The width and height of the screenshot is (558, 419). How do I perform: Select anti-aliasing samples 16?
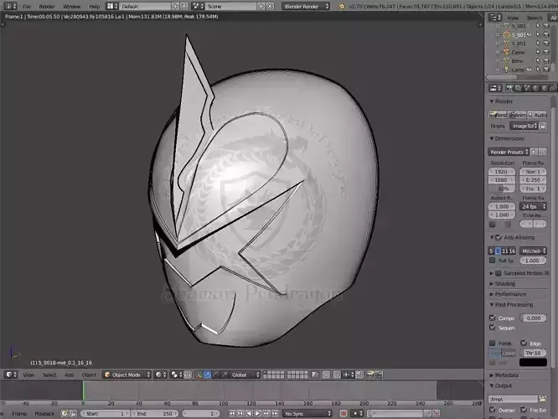click(x=512, y=251)
